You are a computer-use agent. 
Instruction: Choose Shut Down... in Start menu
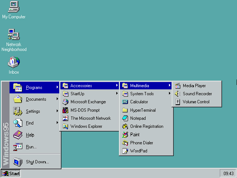37,162
